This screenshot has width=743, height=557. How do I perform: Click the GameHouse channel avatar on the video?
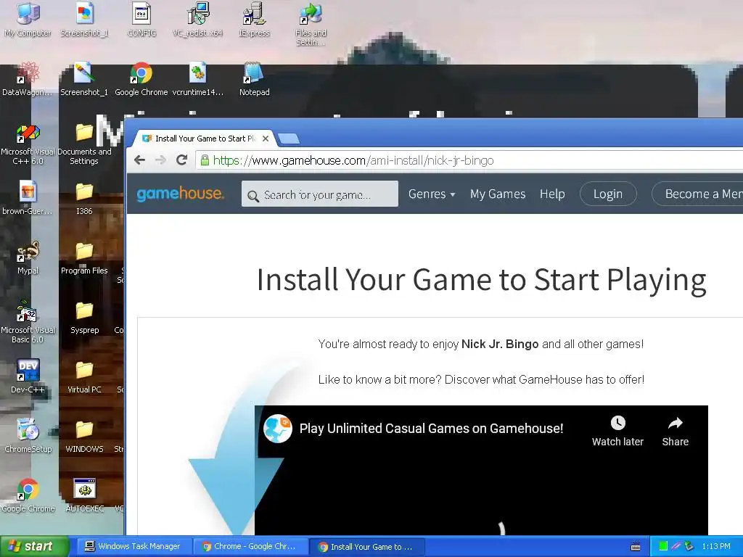tap(278, 428)
